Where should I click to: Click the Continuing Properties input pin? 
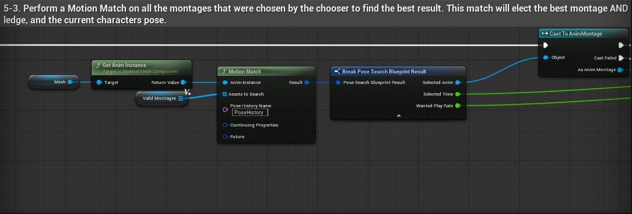tap(225, 125)
